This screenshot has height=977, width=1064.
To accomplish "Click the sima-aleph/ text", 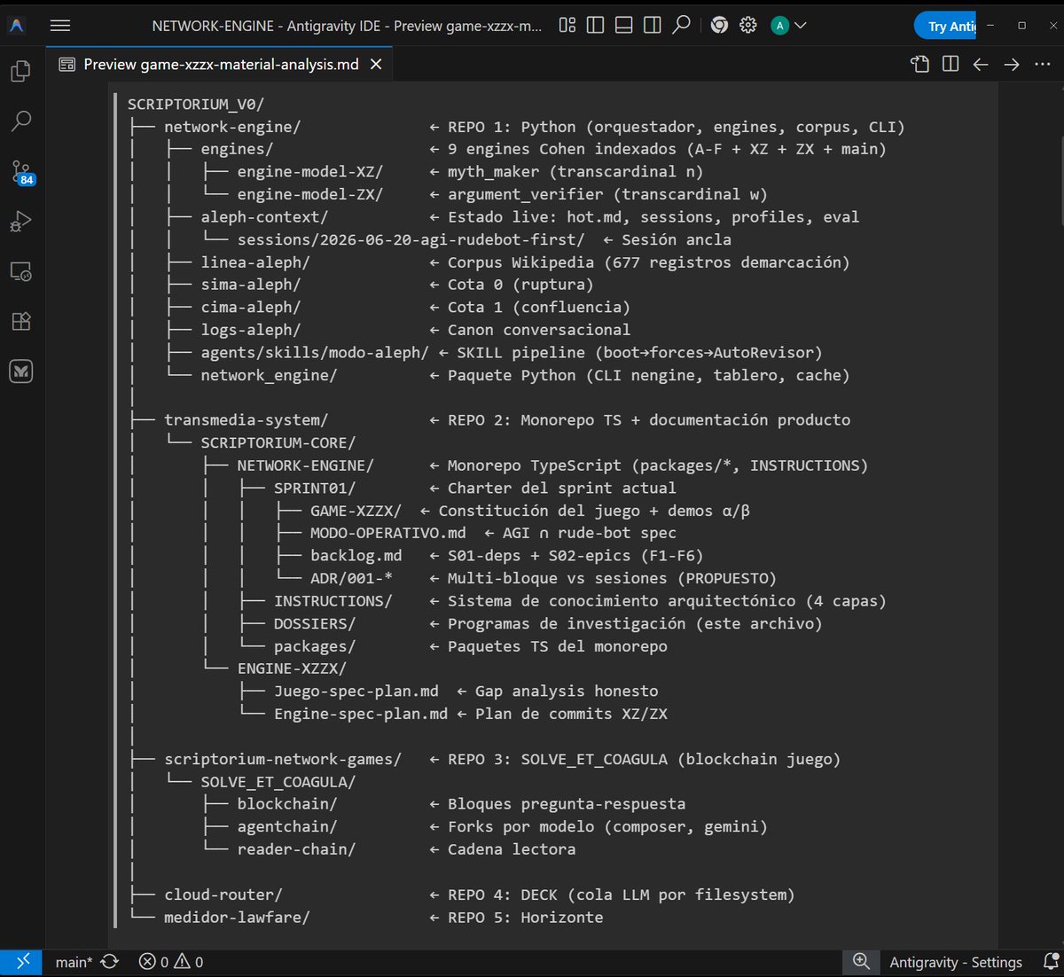I will coord(251,285).
